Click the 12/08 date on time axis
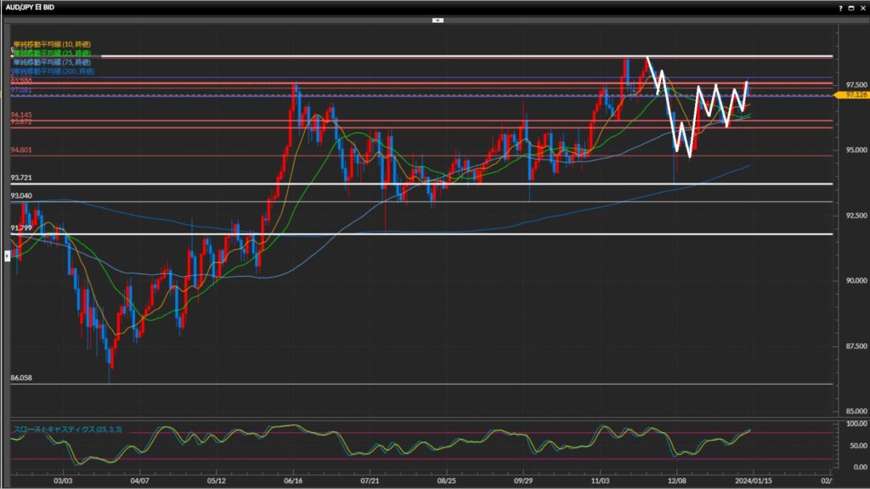Viewport: 870px width, 489px height. [x=676, y=479]
